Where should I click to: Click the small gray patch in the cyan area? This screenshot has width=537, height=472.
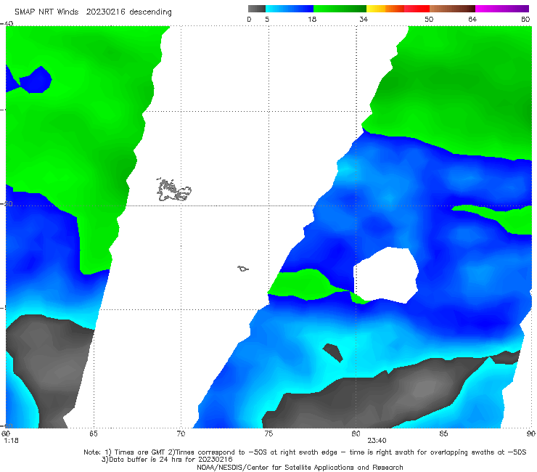pyautogui.click(x=332, y=353)
